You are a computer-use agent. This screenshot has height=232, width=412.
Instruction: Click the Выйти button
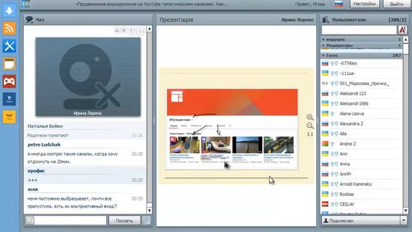(397, 4)
